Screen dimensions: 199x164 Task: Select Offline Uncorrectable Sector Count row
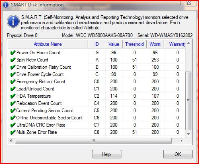coord(96,118)
